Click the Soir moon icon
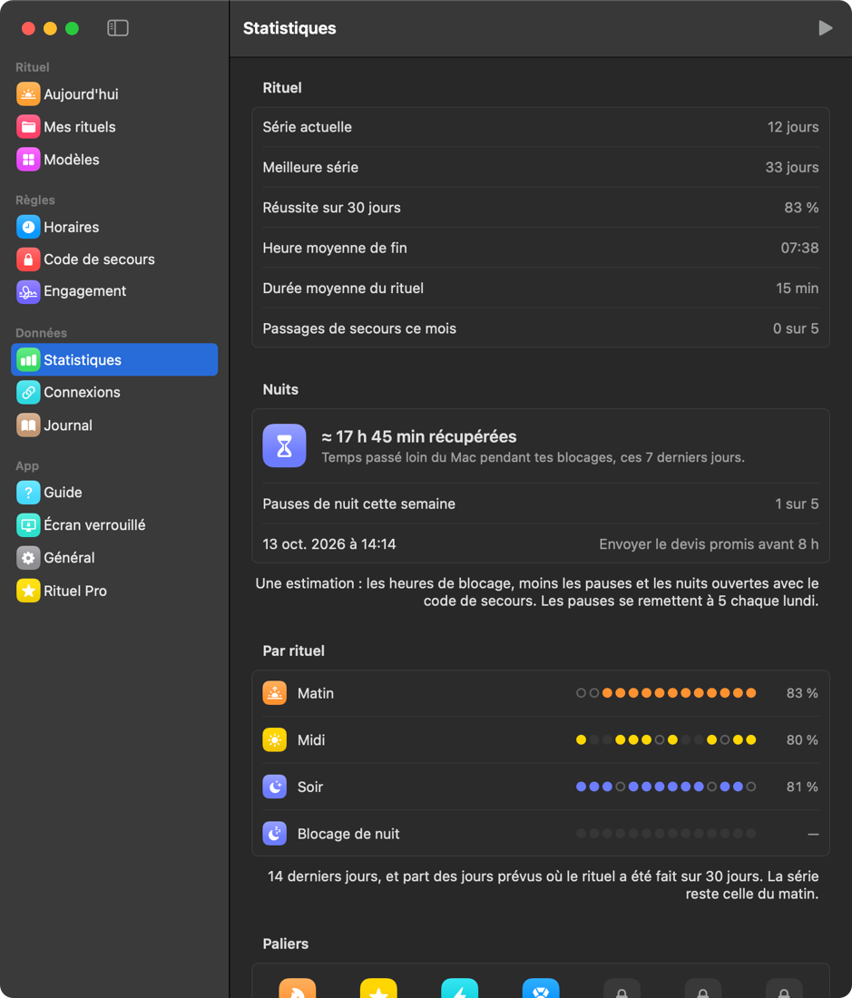852x998 pixels. pyautogui.click(x=274, y=787)
